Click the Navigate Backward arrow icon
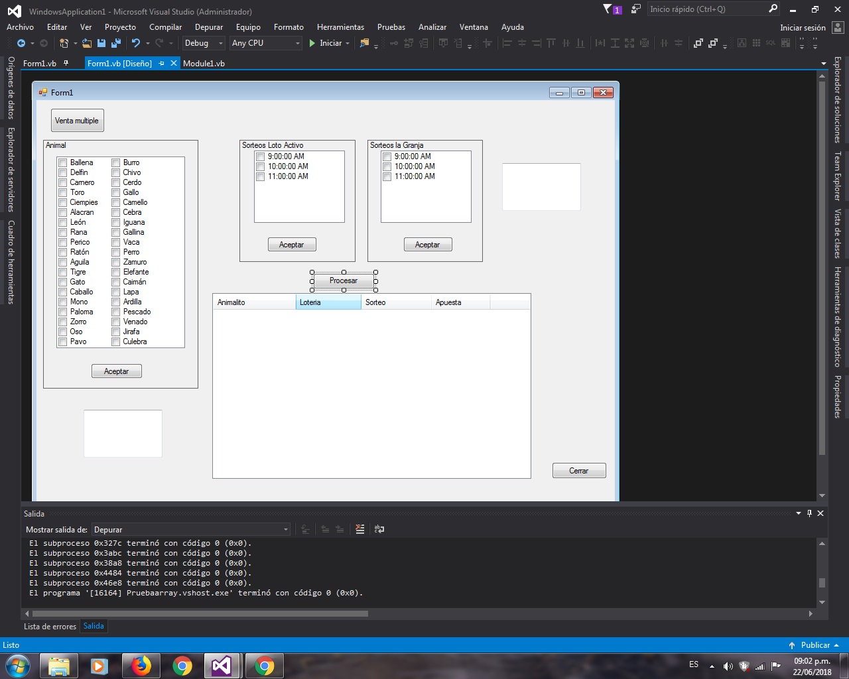This screenshot has width=849, height=679. (21, 43)
